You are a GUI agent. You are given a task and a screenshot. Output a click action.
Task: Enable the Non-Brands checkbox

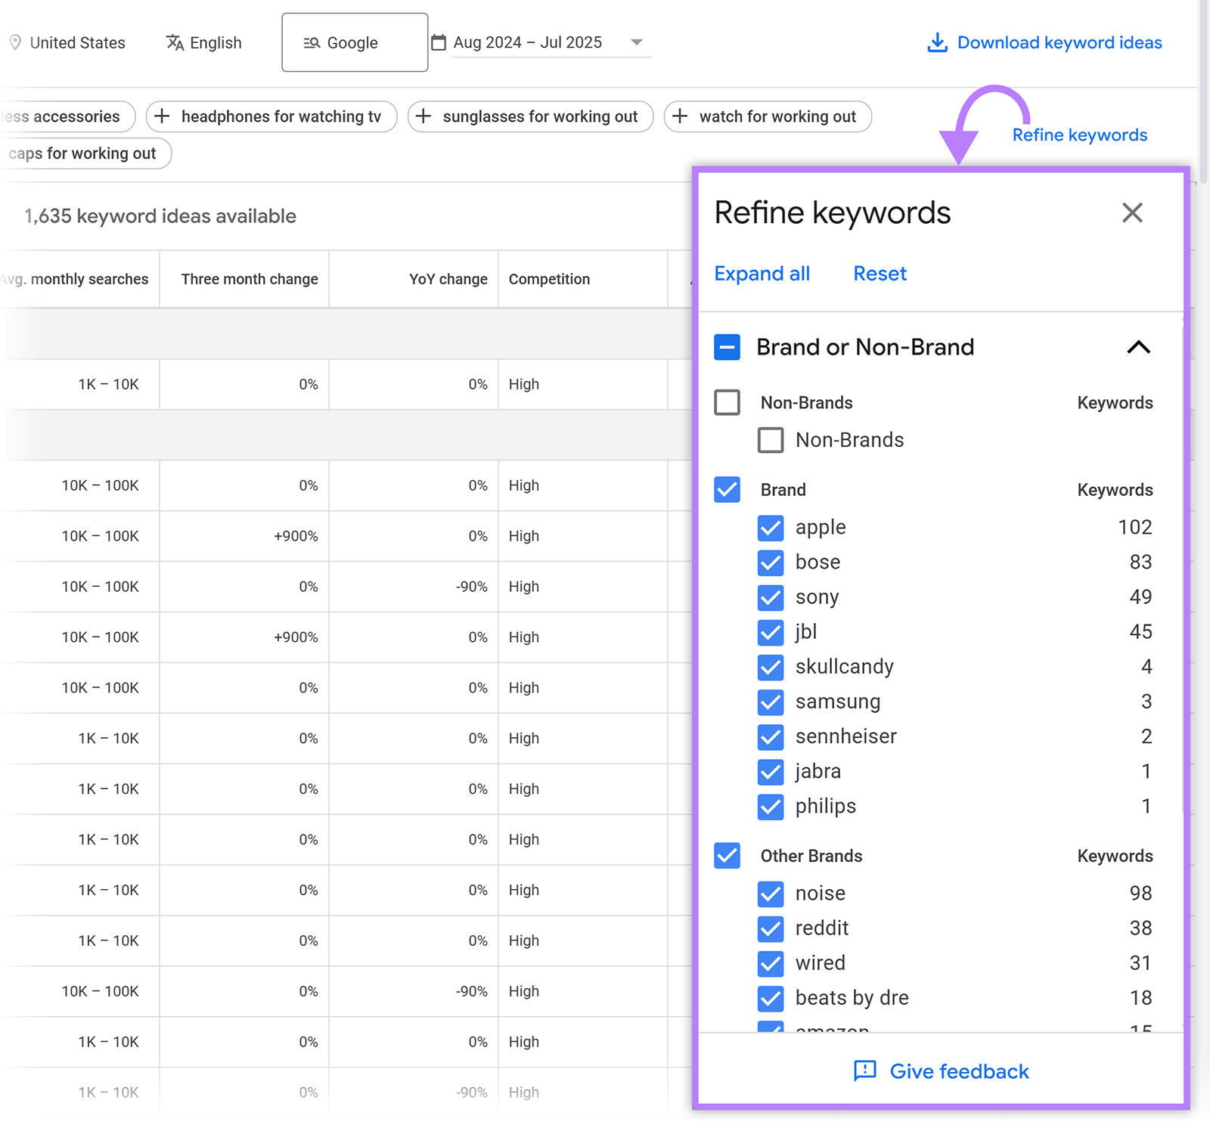tap(726, 402)
